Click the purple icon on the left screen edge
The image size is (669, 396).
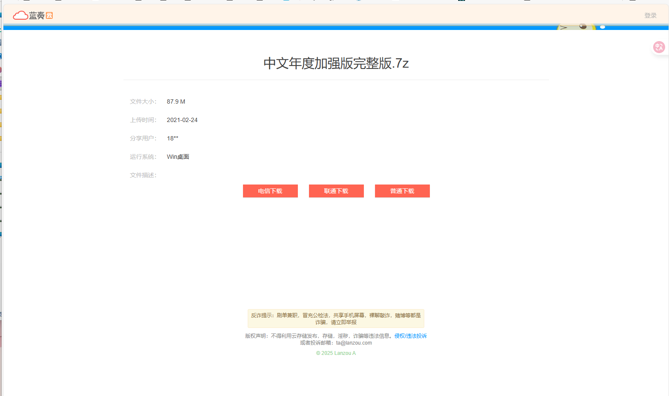coord(2,84)
